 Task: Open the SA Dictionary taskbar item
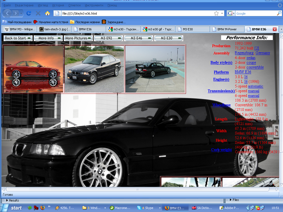pos(202,208)
